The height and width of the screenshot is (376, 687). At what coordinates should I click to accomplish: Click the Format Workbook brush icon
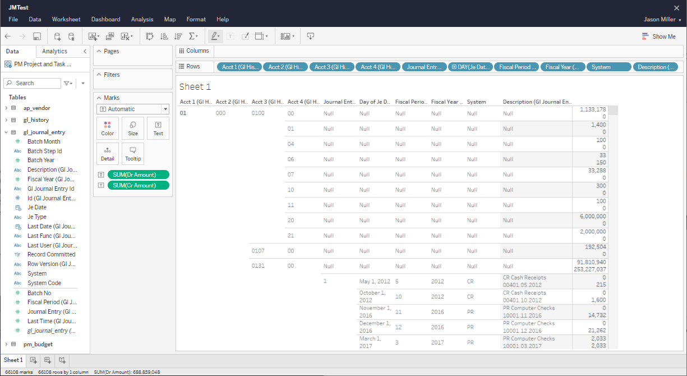coord(245,36)
